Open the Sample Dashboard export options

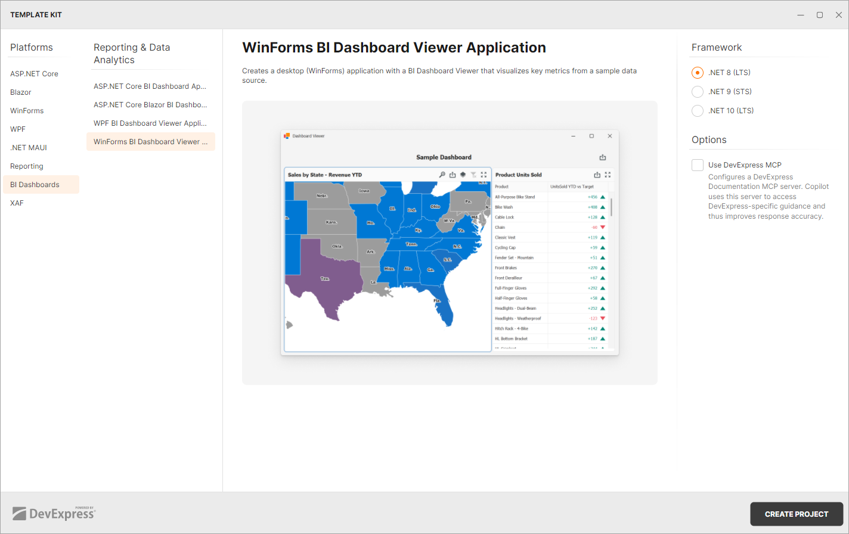(603, 157)
